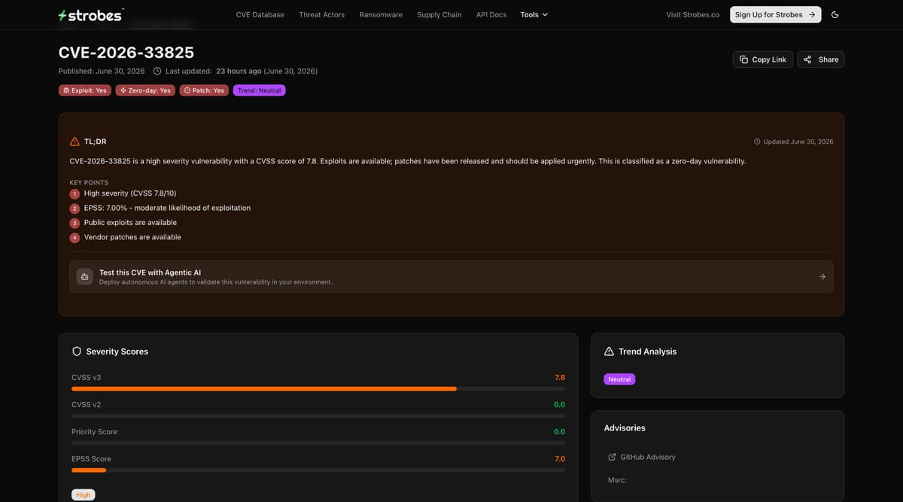Click the Severity Scores shield icon

pos(77,351)
